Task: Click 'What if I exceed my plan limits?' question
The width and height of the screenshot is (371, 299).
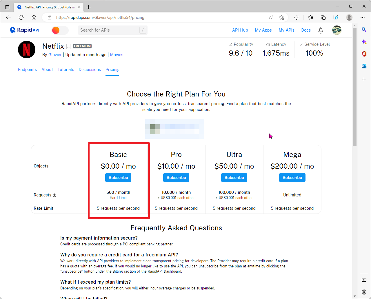Action: click(96, 282)
